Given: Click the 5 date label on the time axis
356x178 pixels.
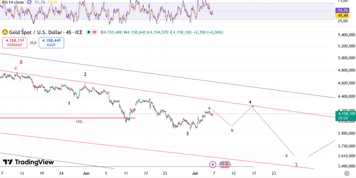Looking at the screenshot, I should (106, 173).
